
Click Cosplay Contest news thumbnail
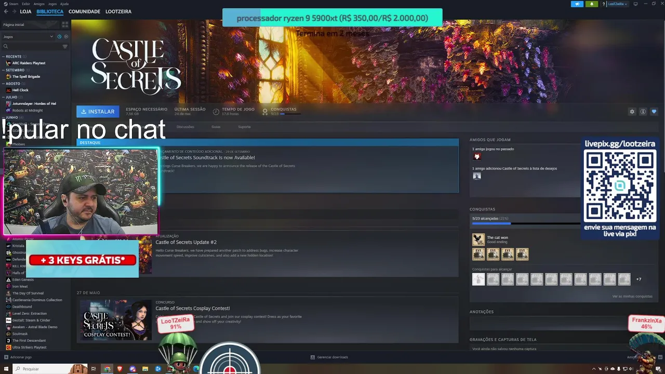tap(115, 319)
